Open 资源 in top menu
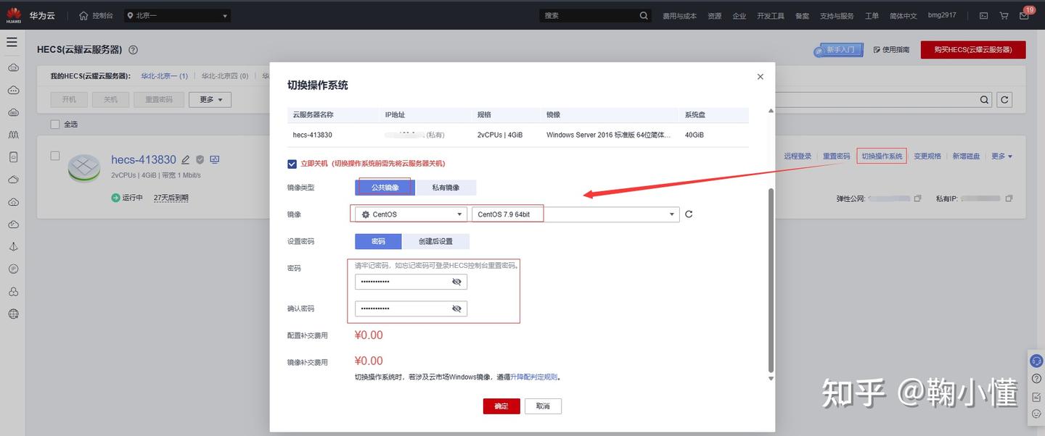1045x436 pixels. [x=715, y=16]
